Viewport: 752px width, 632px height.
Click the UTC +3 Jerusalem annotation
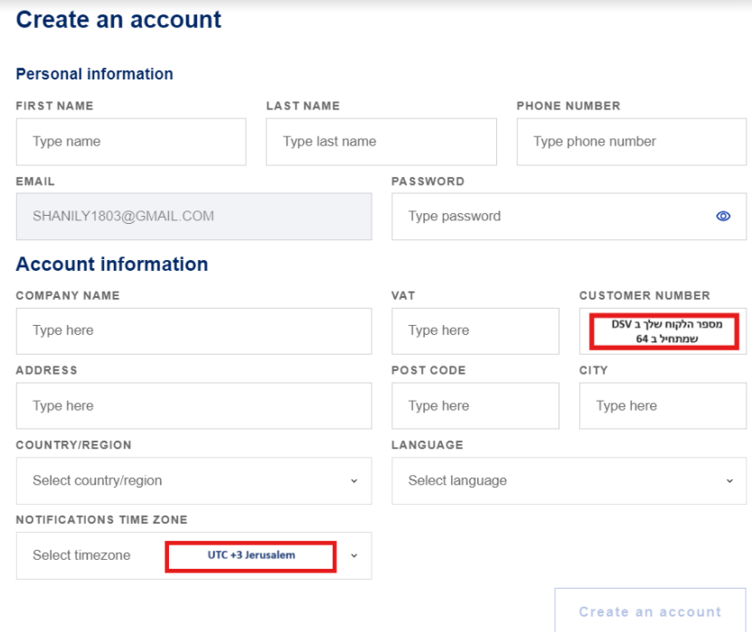[251, 556]
